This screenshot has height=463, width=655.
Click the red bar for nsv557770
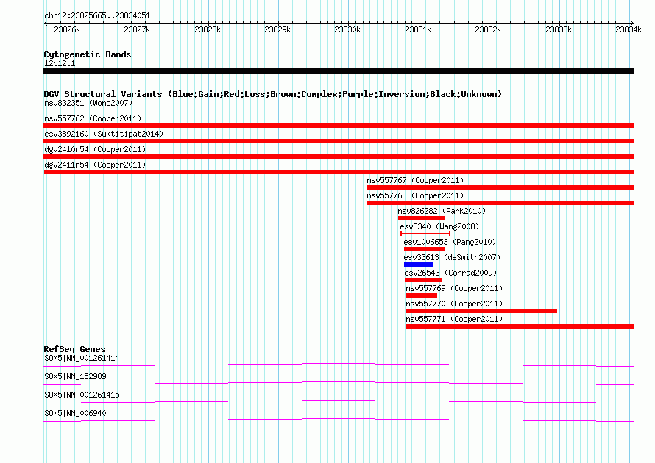pos(481,311)
